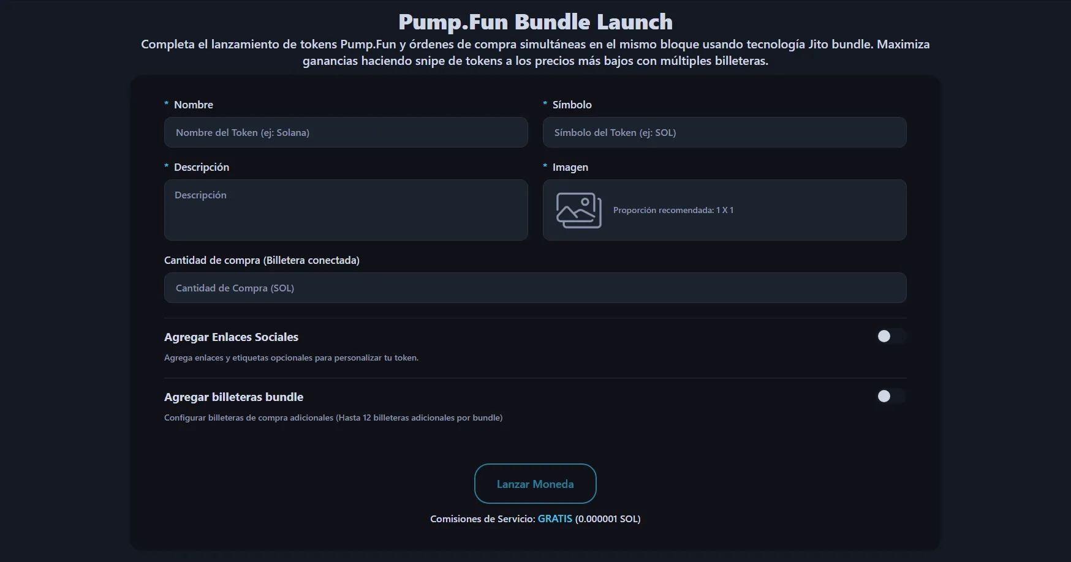Click the Imagen field label
This screenshot has height=562, width=1071.
570,167
